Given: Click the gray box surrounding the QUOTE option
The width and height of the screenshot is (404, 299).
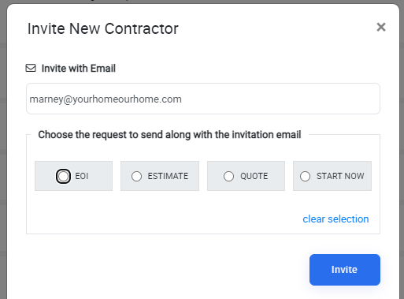Looking at the screenshot, I should 246,176.
